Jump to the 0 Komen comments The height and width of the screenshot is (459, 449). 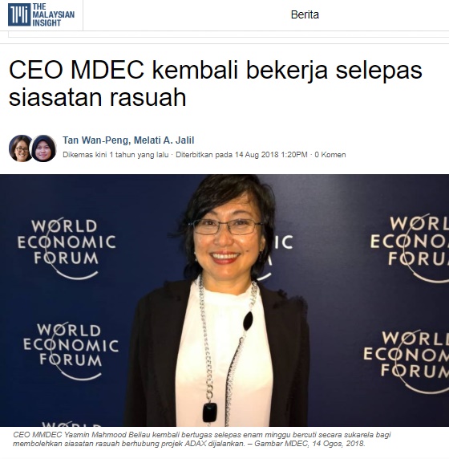coord(330,155)
